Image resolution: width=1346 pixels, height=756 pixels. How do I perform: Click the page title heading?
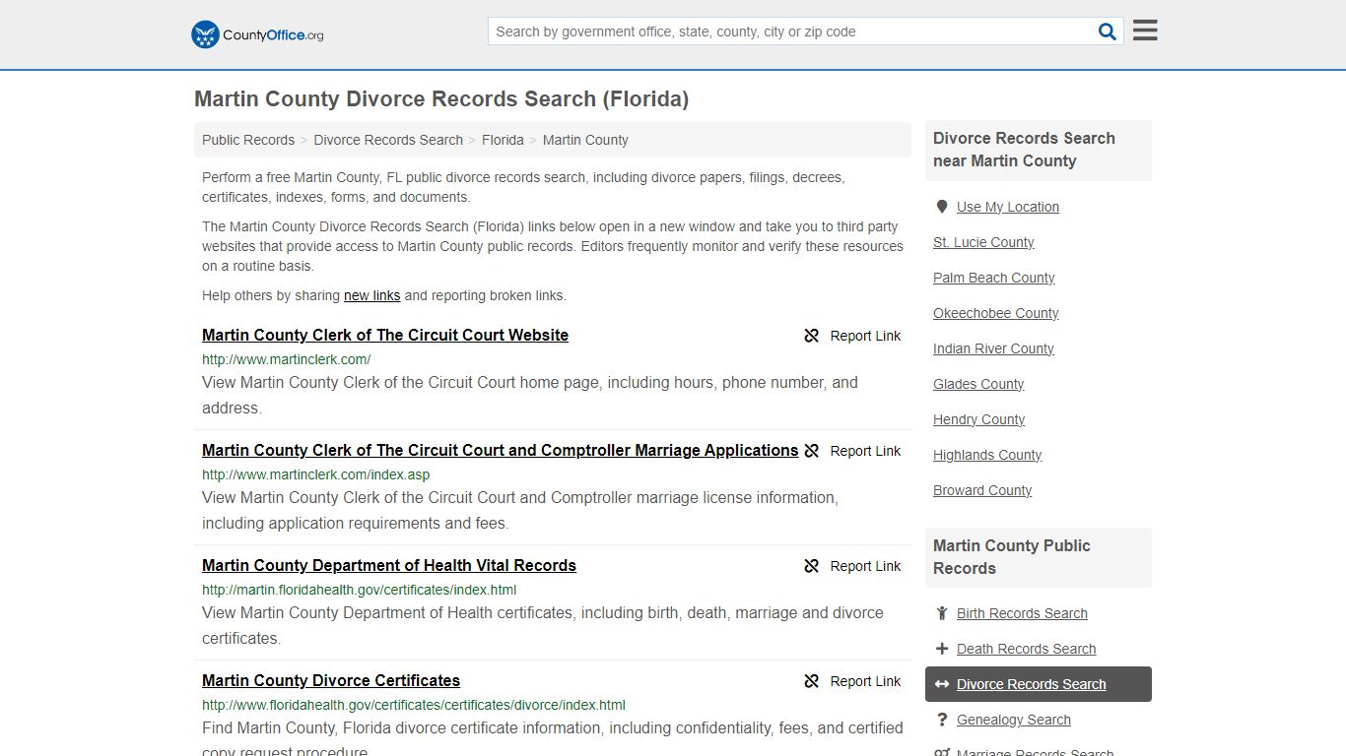point(441,99)
